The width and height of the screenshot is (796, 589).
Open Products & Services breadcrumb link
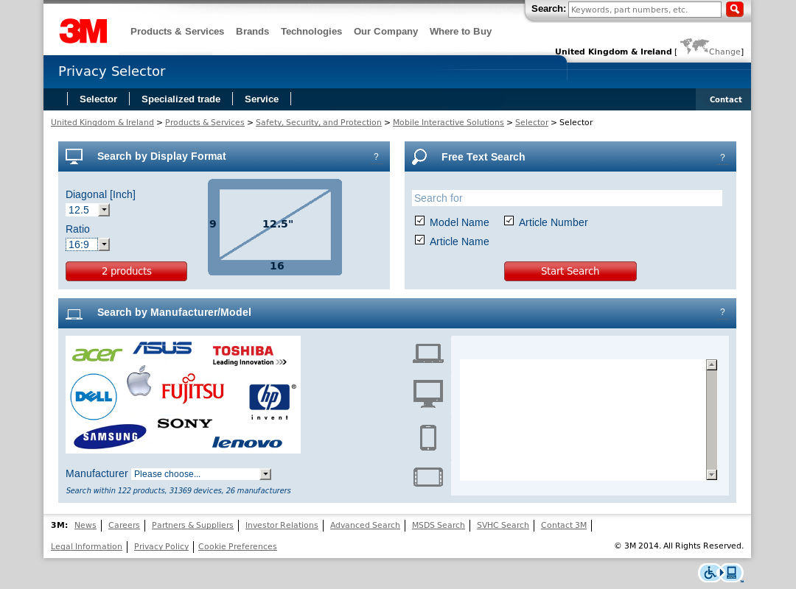click(205, 122)
